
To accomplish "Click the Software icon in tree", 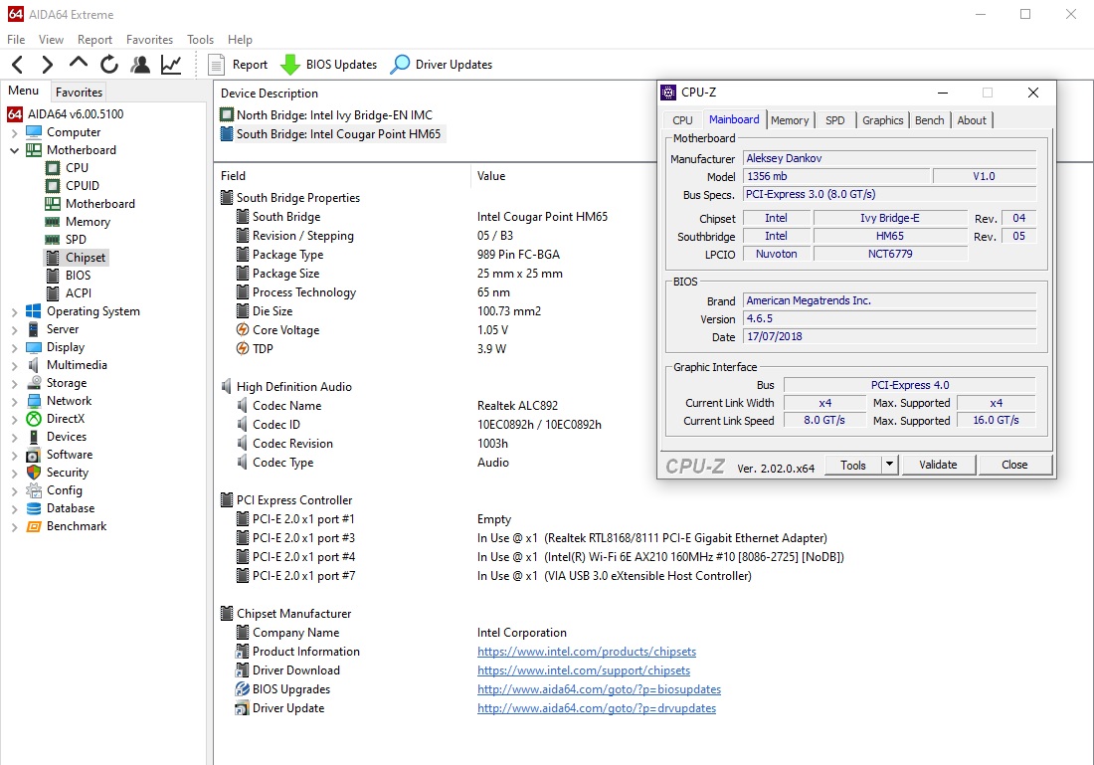I will (x=34, y=455).
